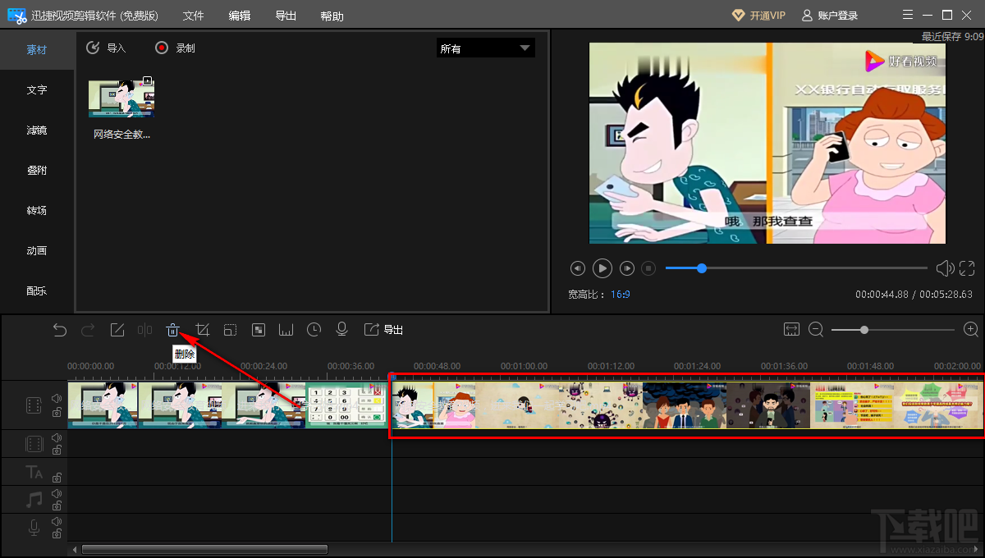Click the 开通VIP button
985x558 pixels.
pos(758,16)
